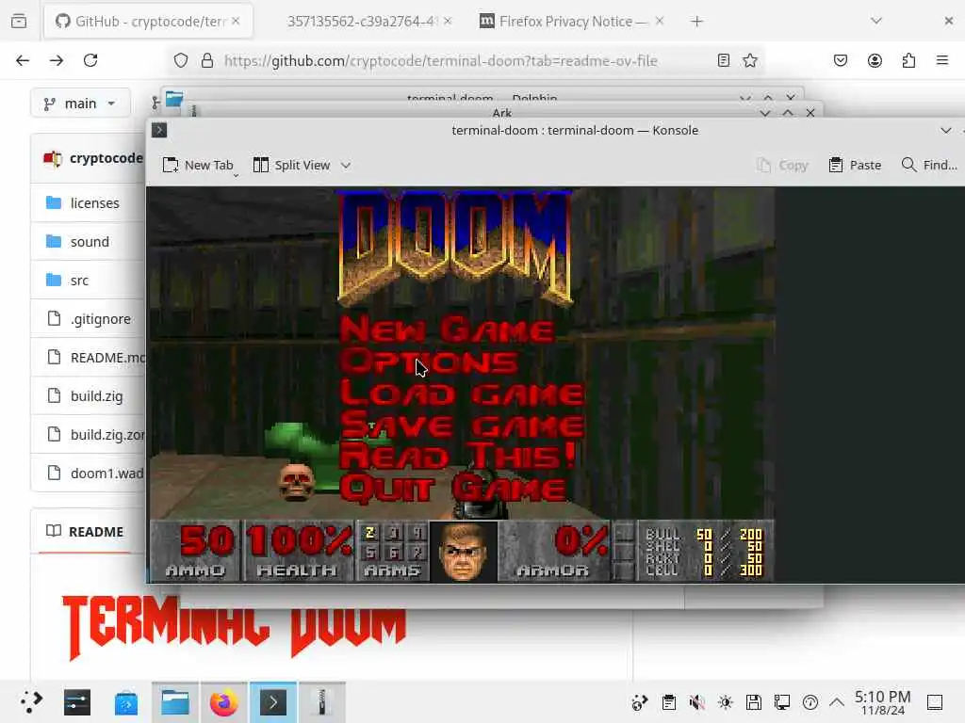Select Save Game in DOOM menu
Viewport: 965px width, 723px height.
pyautogui.click(x=462, y=426)
